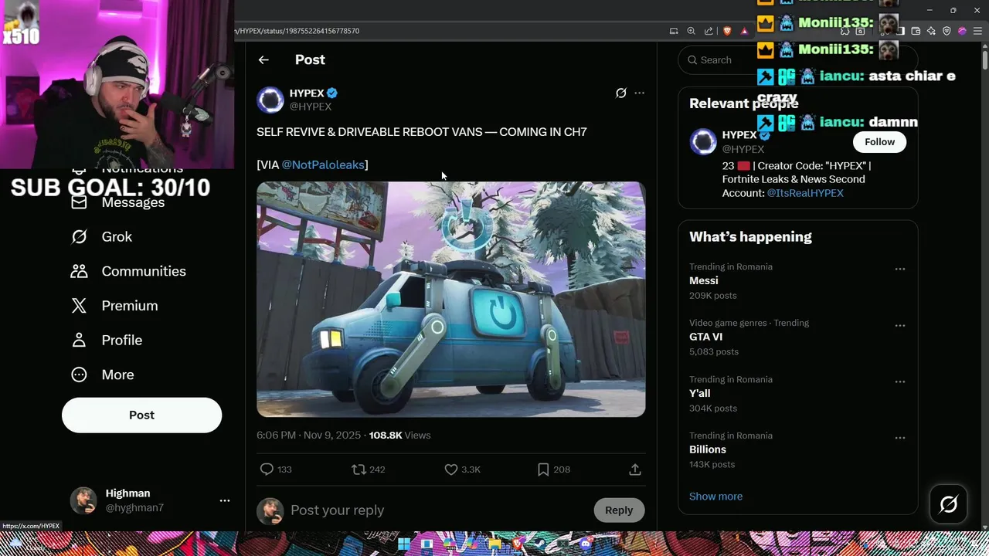Click the reply comment icon showing 133
Image resolution: width=989 pixels, height=556 pixels.
[267, 469]
